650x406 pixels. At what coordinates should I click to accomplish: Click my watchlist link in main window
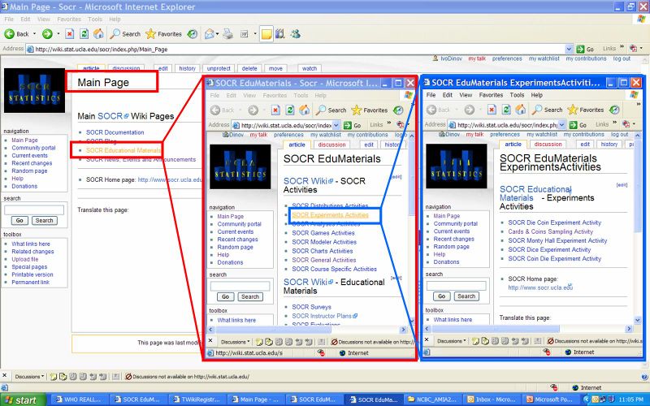544,58
